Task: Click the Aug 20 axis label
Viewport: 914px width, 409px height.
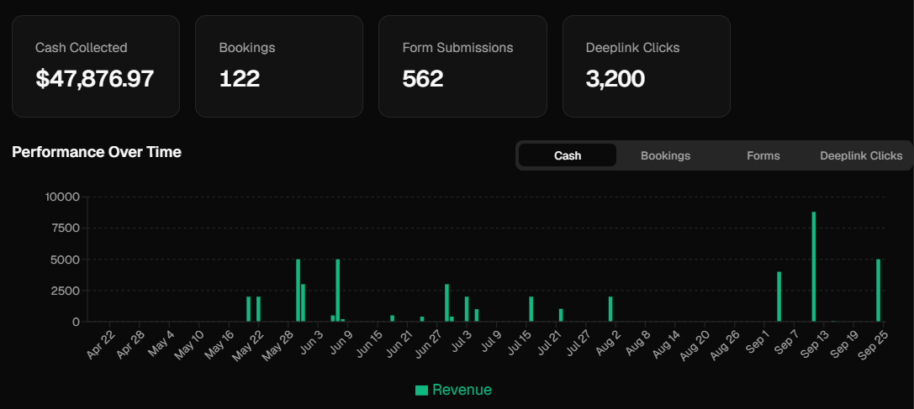Action: [x=695, y=344]
